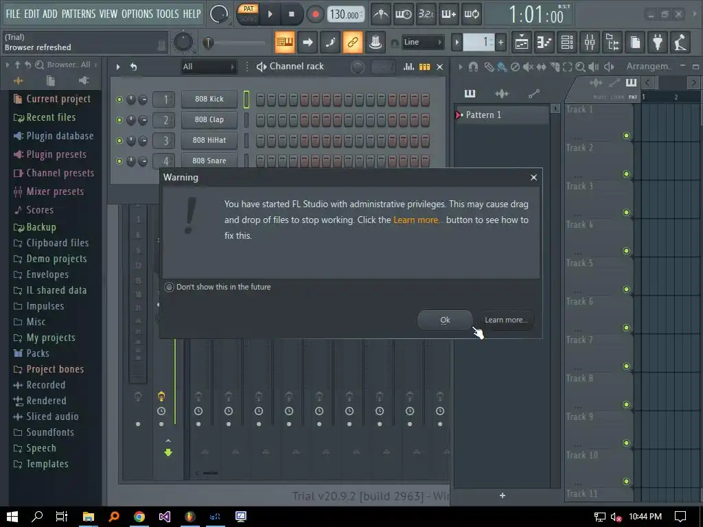Open the OPTIONS menu
The image size is (703, 527).
pyautogui.click(x=137, y=14)
